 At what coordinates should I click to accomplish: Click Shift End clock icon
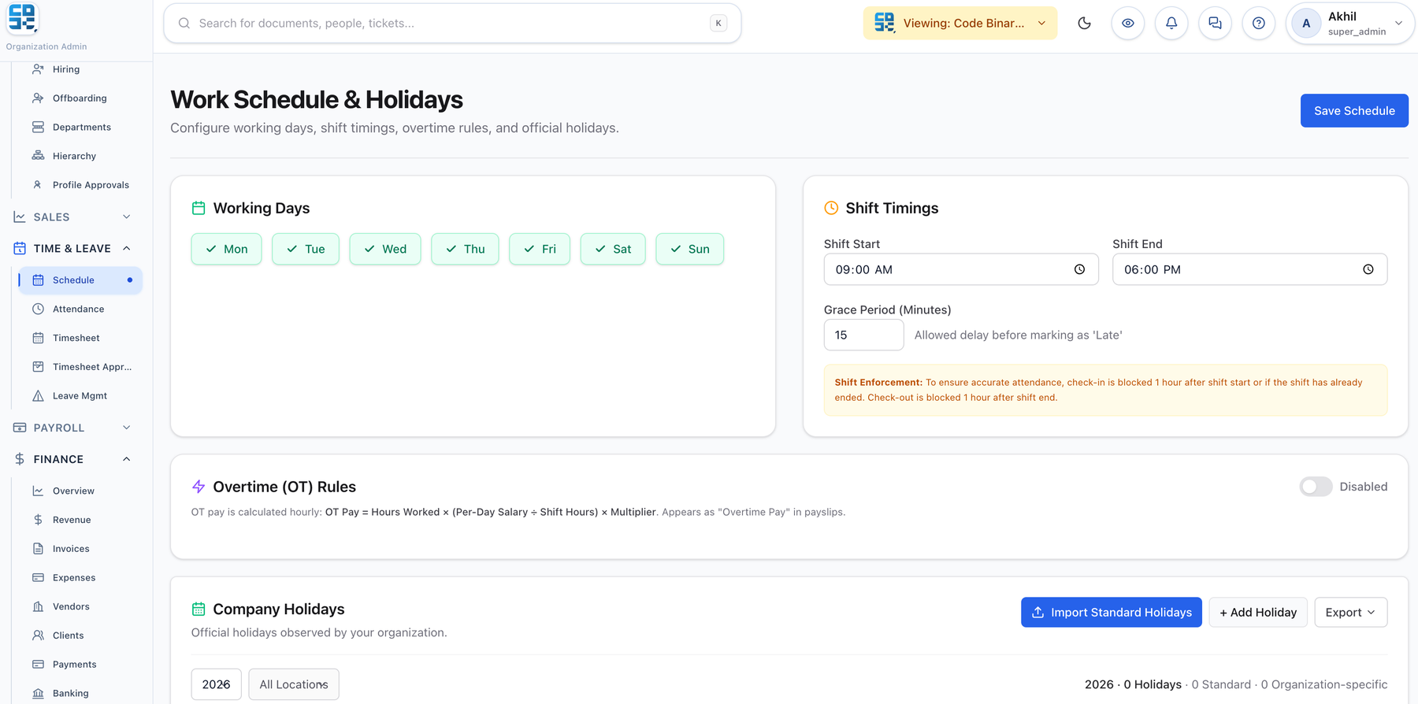pyautogui.click(x=1368, y=269)
